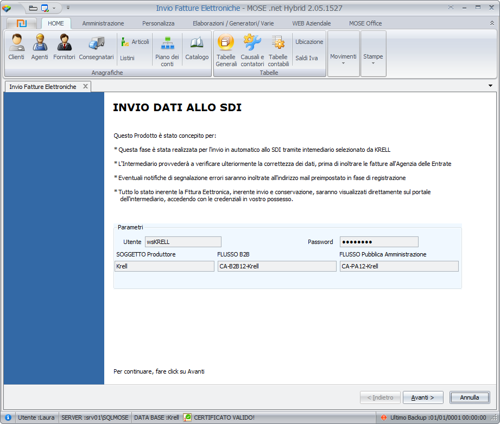The width and height of the screenshot is (500, 424).
Task: Click the window resize grip
Action: coord(495,418)
